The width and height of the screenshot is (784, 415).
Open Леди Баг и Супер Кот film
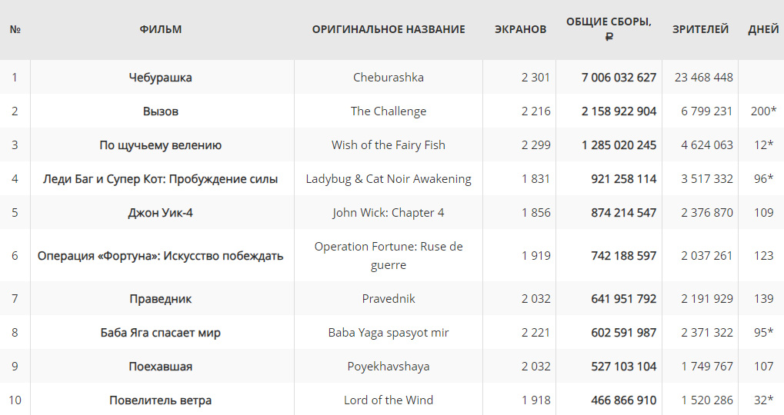pos(160,179)
